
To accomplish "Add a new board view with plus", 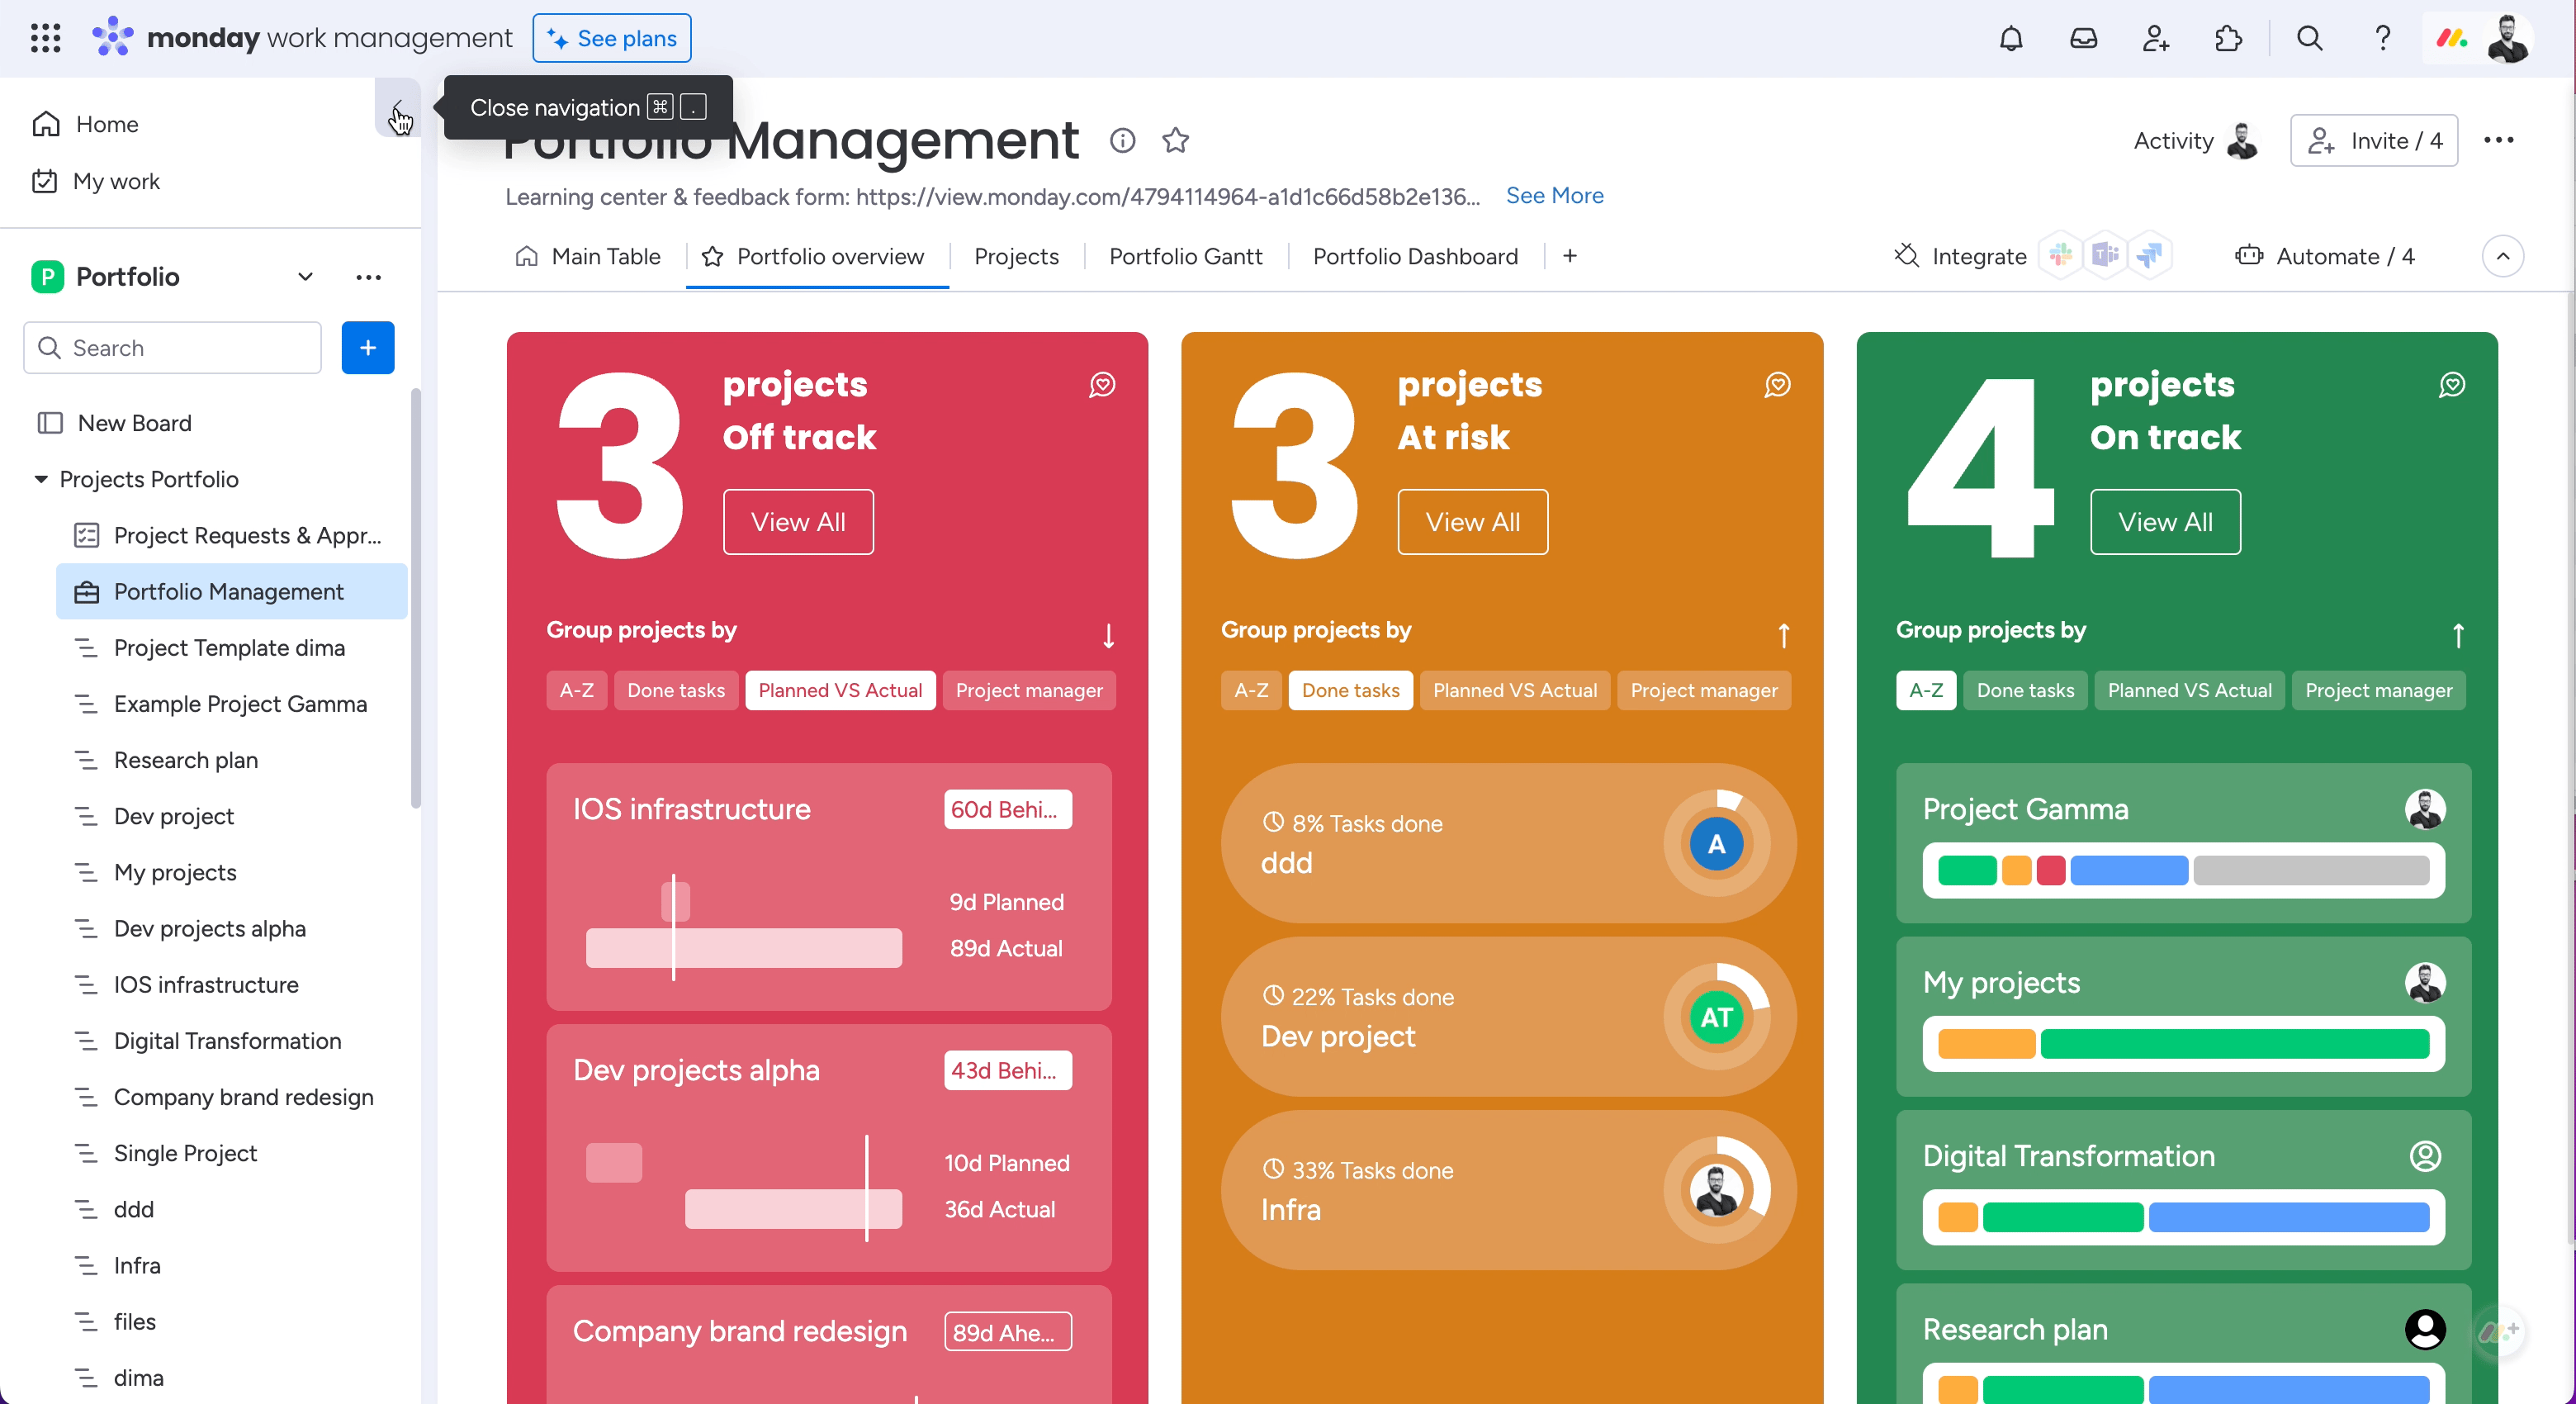I will [x=1570, y=256].
